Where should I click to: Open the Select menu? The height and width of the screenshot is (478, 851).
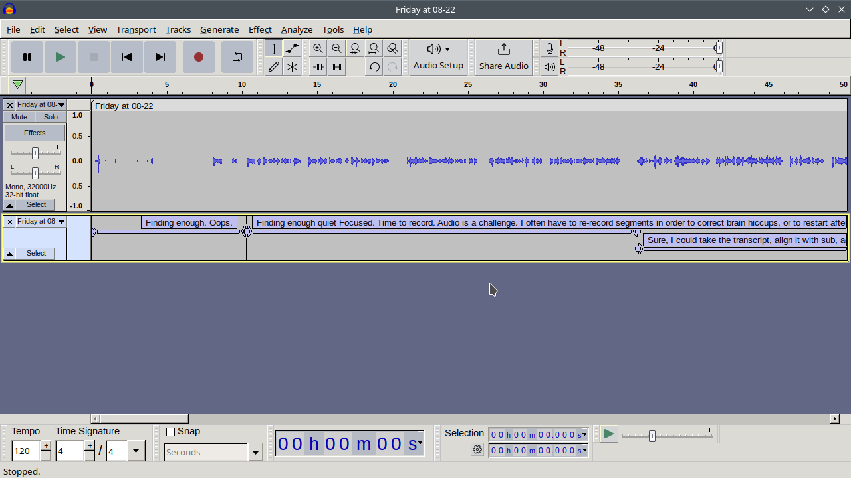point(66,29)
